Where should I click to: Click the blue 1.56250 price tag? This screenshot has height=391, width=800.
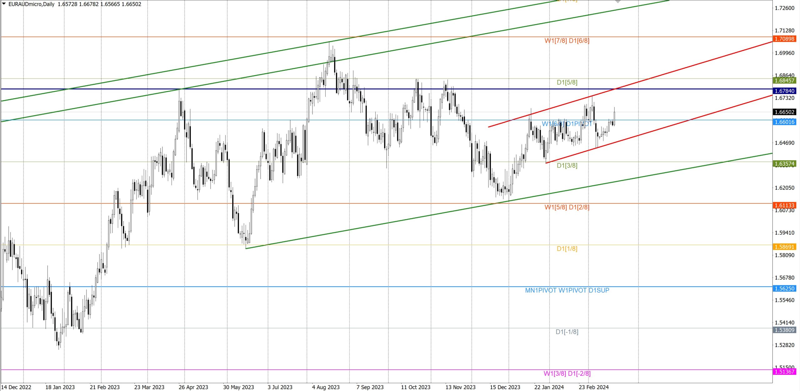pyautogui.click(x=784, y=288)
